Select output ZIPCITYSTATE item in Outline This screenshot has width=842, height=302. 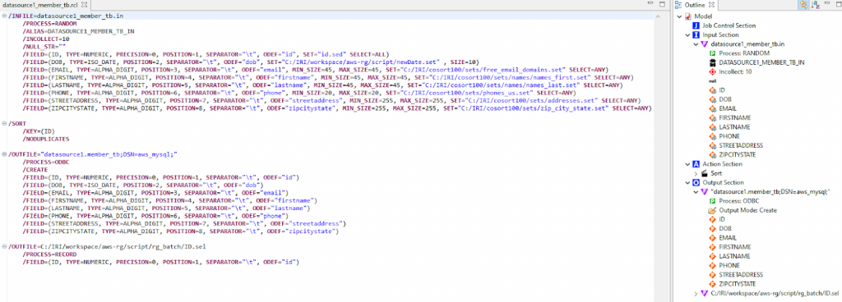pyautogui.click(x=738, y=284)
